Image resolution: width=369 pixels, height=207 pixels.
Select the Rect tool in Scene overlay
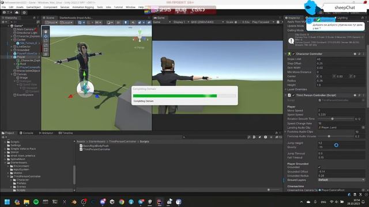coord(46,50)
